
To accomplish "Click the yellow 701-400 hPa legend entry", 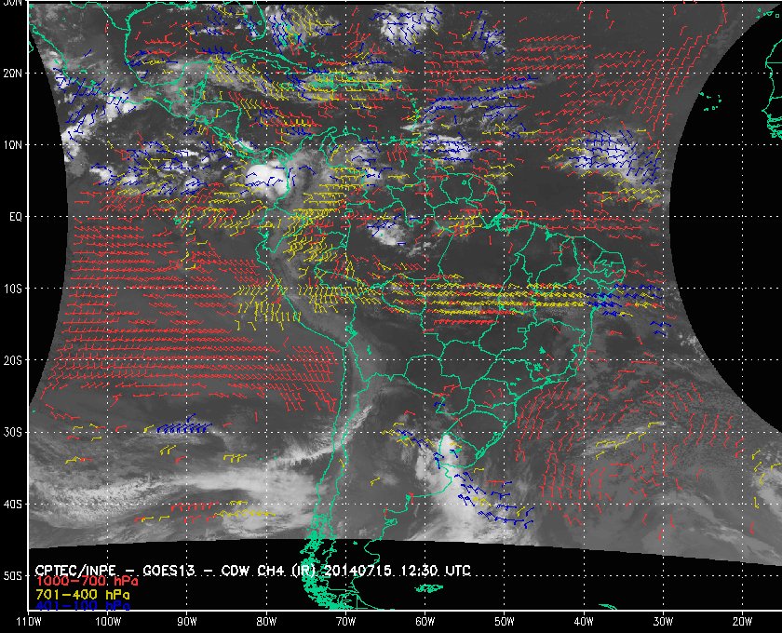I will pyautogui.click(x=82, y=595).
